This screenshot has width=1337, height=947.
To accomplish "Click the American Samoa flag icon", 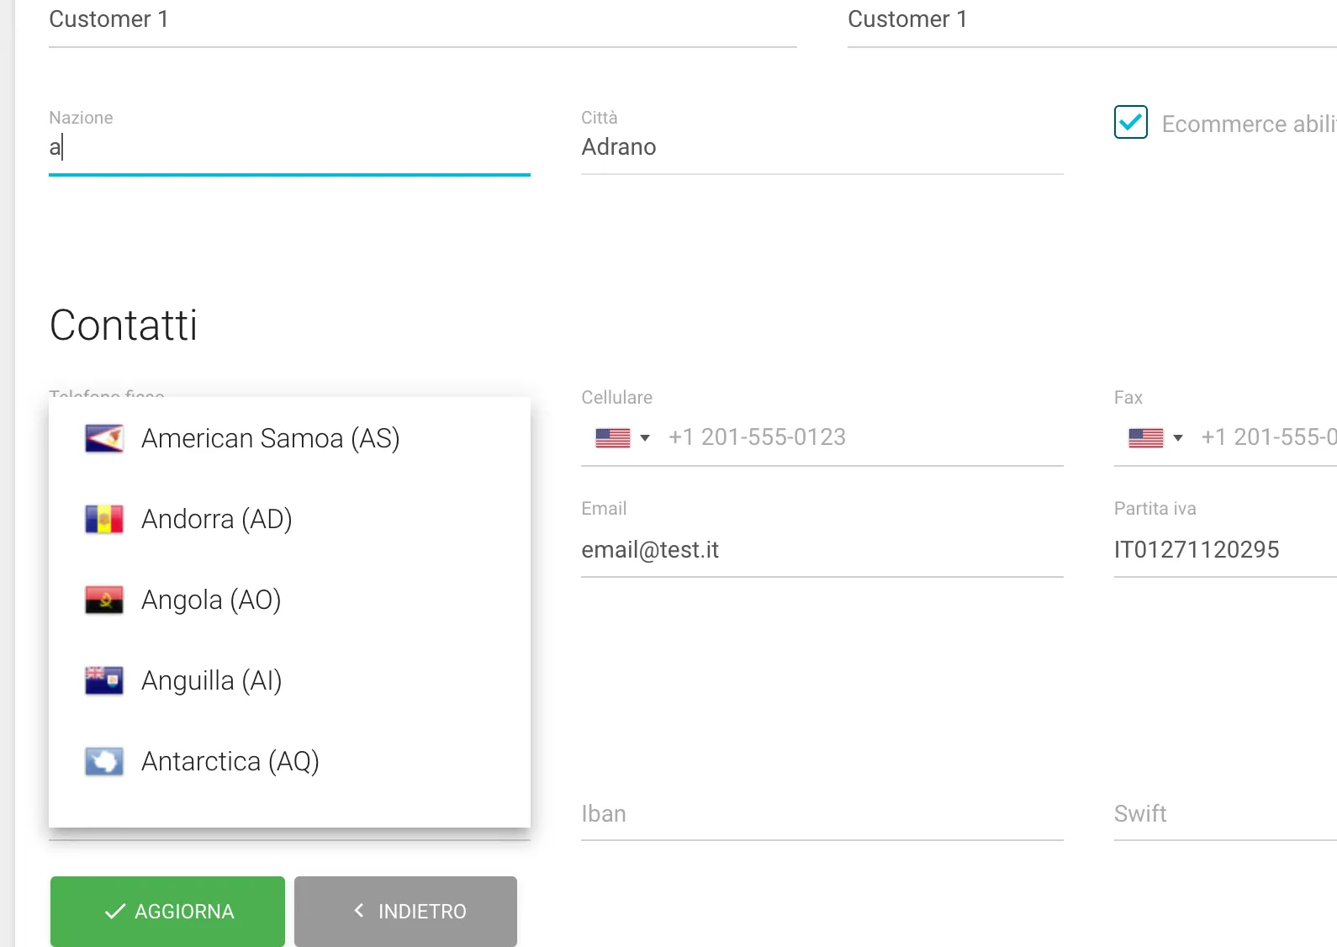I will pyautogui.click(x=104, y=438).
